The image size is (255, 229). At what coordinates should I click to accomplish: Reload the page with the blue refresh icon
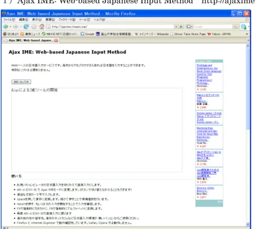(26, 27)
